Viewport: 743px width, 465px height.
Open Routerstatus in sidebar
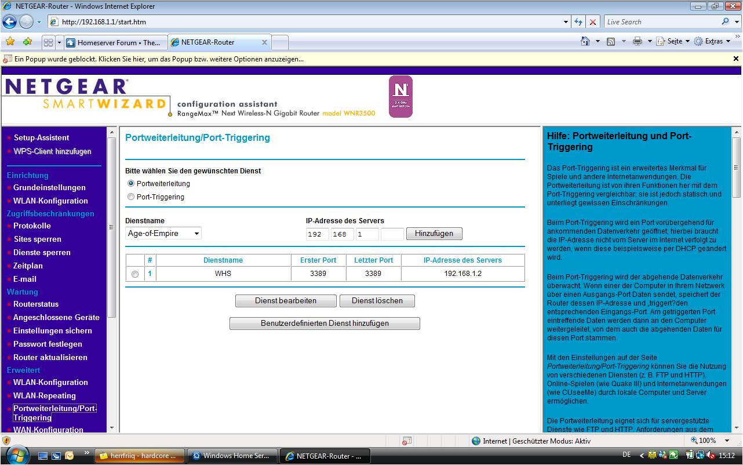coord(36,304)
